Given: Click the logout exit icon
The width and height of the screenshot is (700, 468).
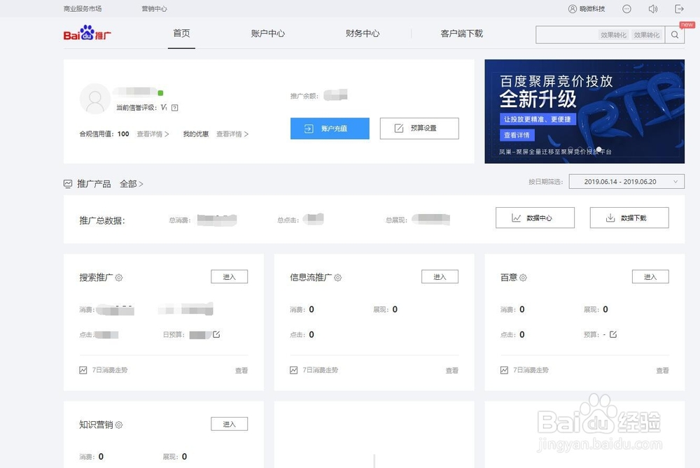Looking at the screenshot, I should pos(679,9).
